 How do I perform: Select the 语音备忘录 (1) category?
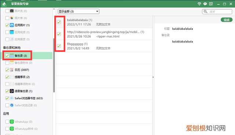click(x=23, y=91)
